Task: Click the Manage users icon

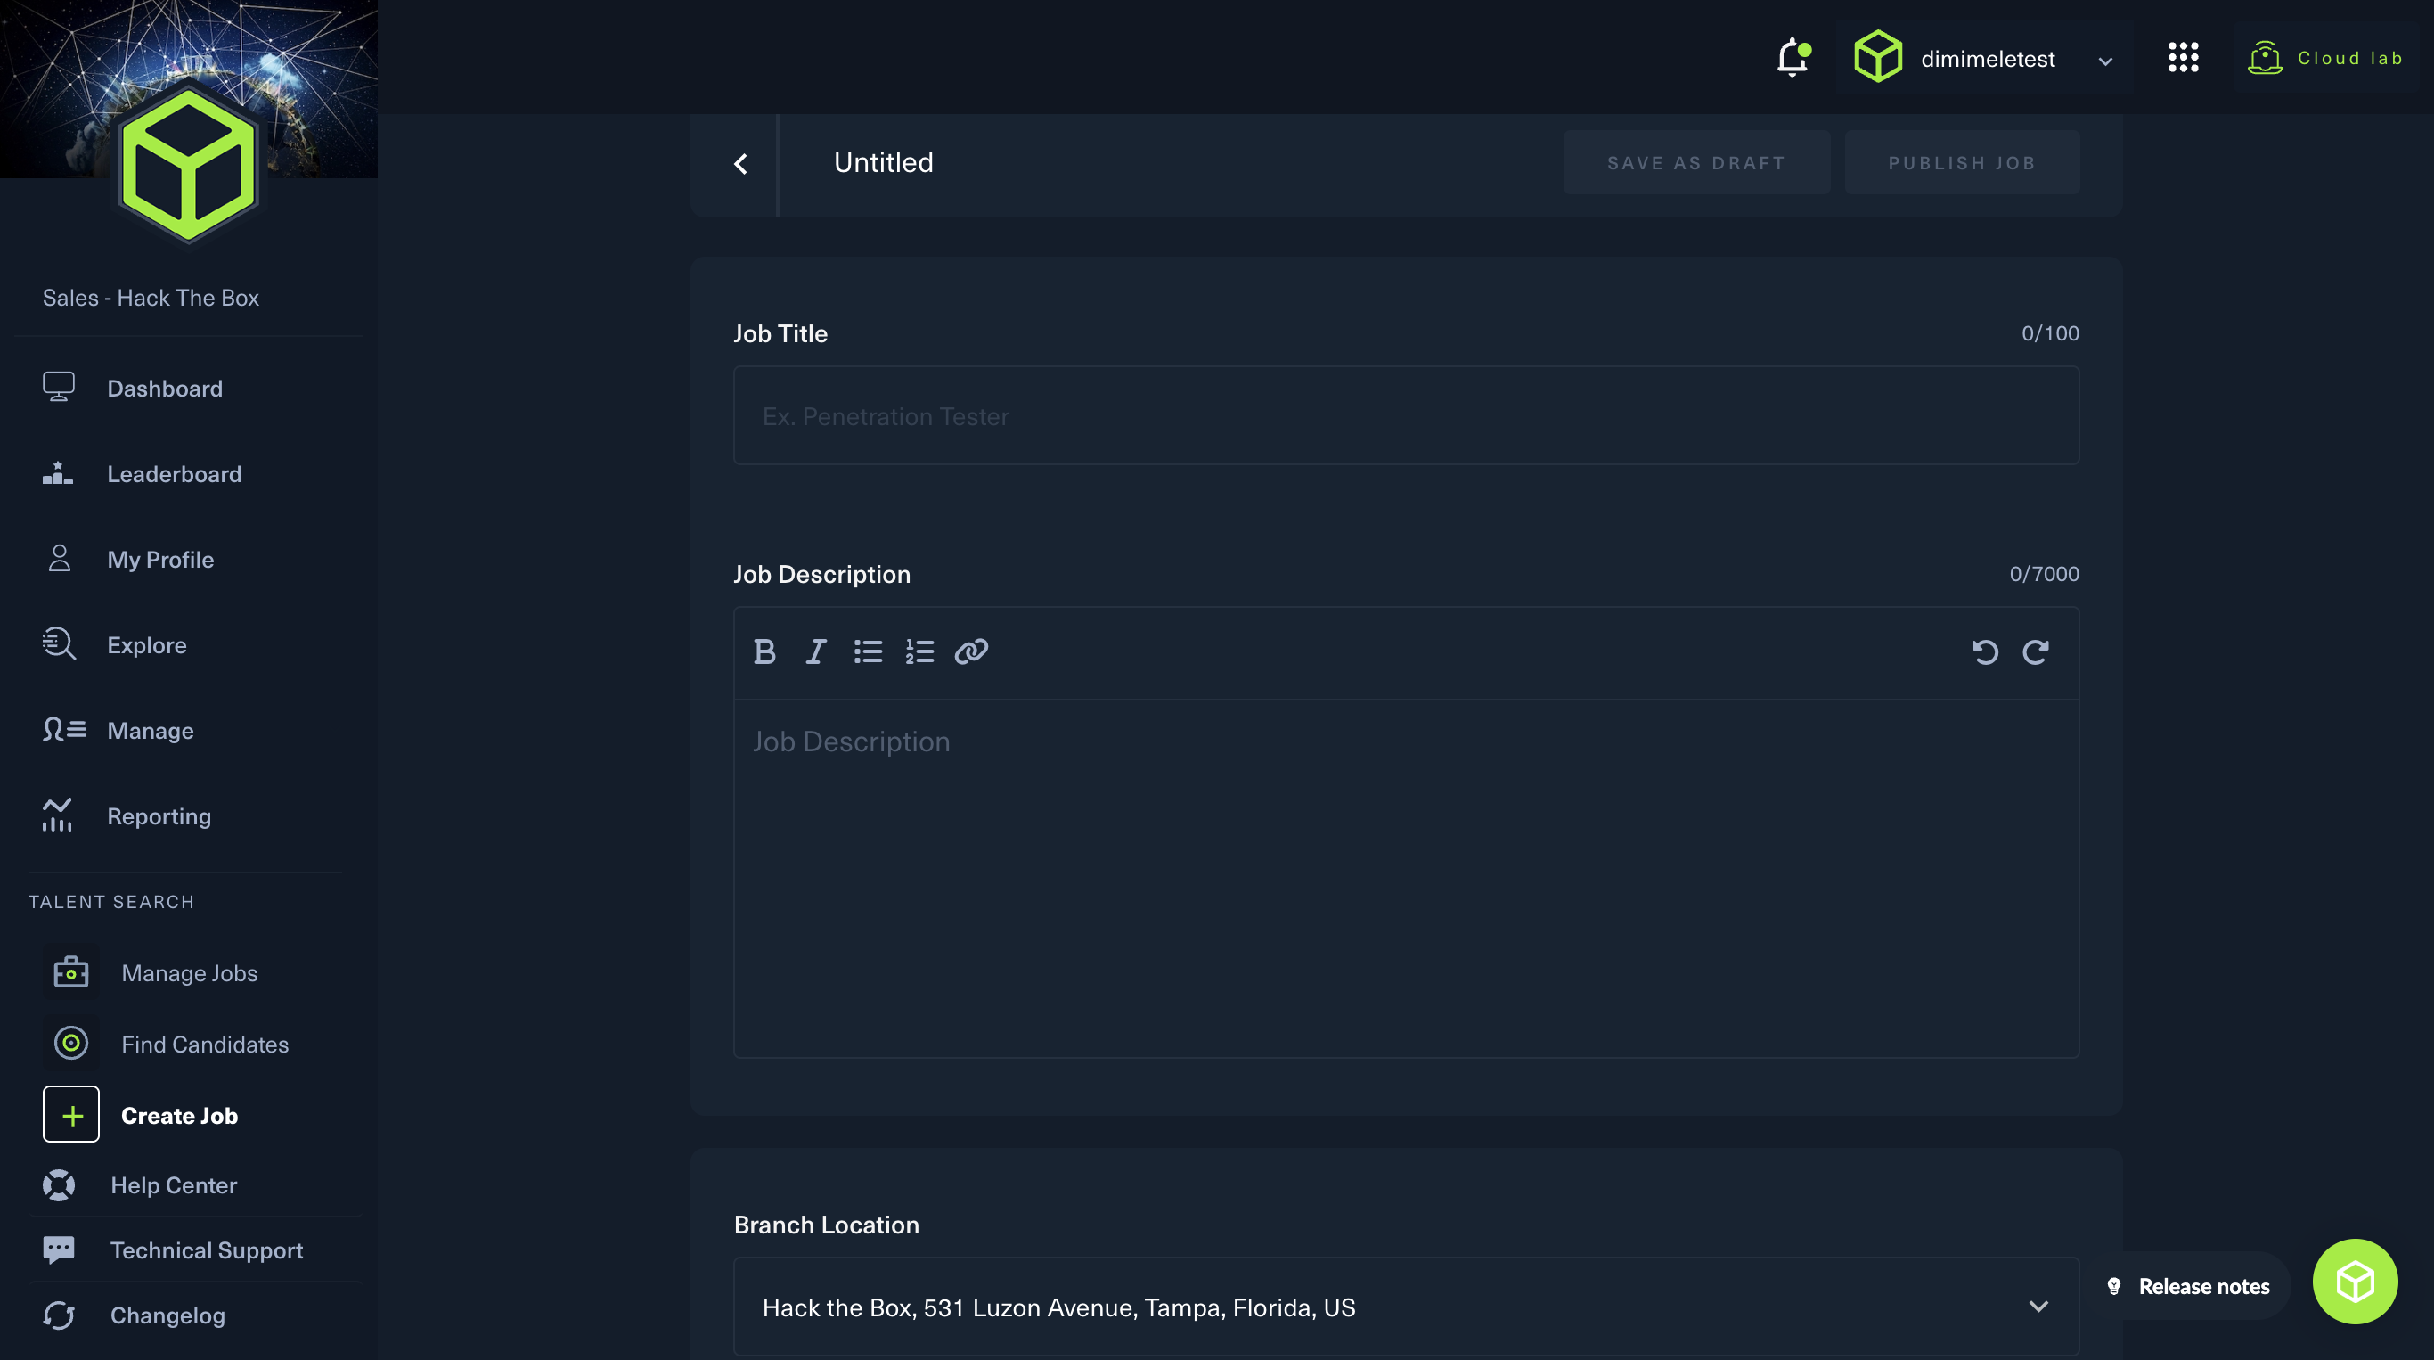Action: [63, 730]
